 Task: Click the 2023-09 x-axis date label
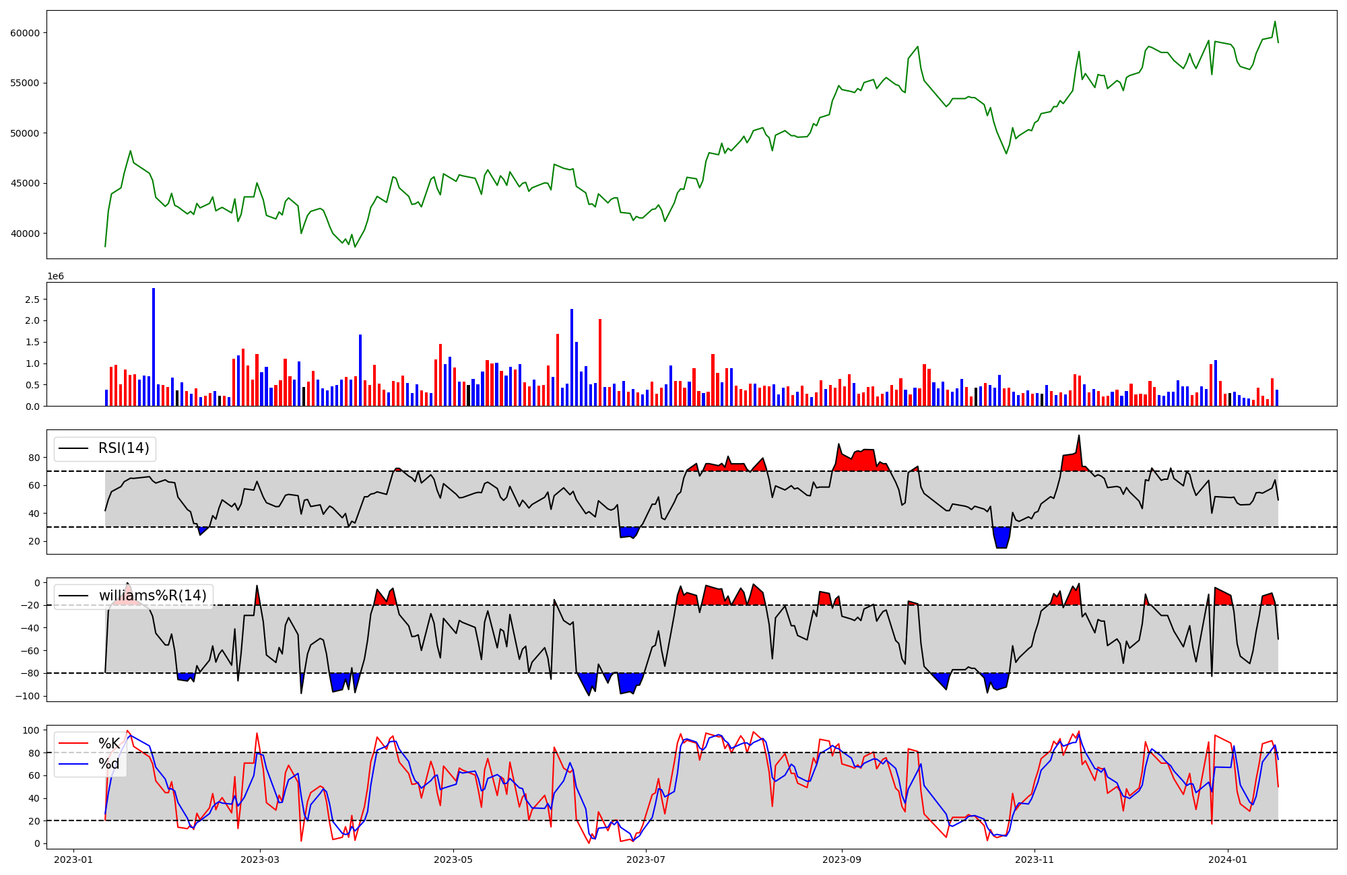click(842, 860)
